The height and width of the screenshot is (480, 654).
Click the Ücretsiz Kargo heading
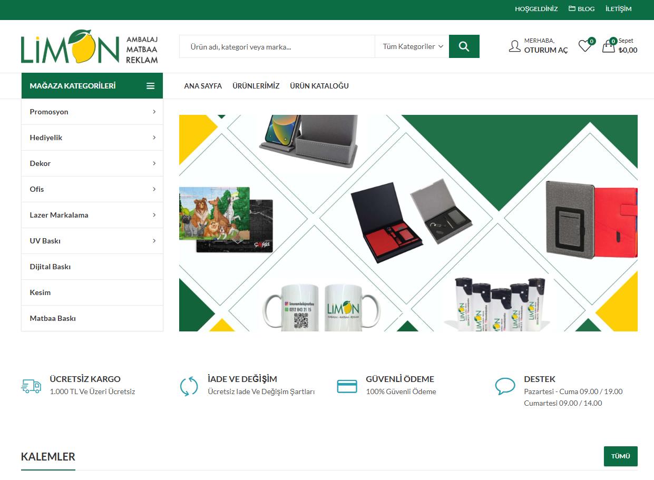pos(85,379)
